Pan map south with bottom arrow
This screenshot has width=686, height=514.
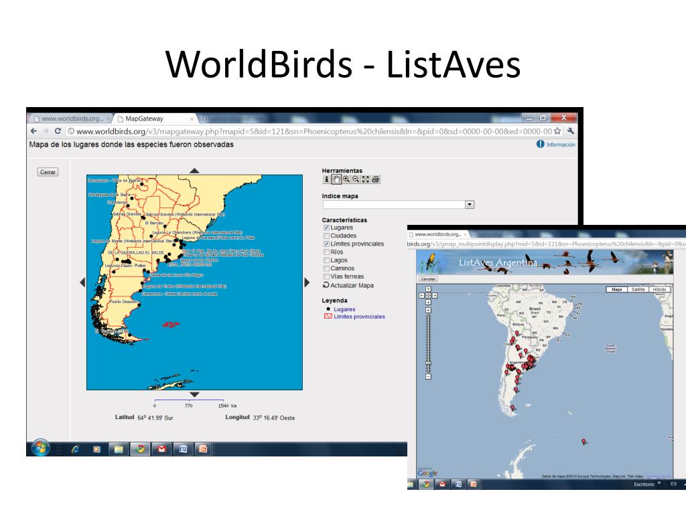coord(194,395)
